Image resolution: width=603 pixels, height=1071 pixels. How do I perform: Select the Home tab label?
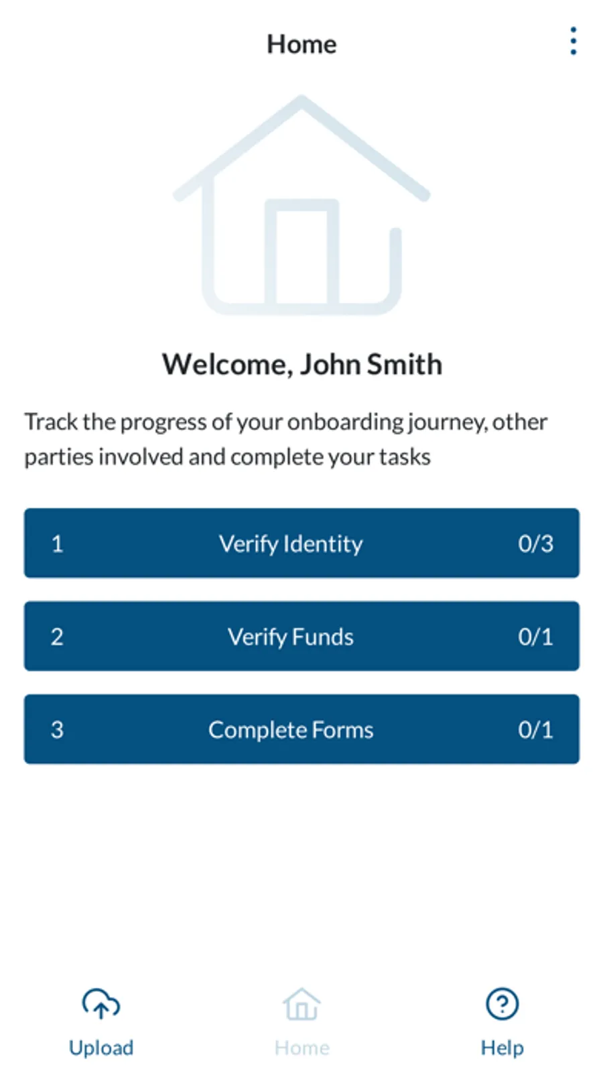[301, 1048]
